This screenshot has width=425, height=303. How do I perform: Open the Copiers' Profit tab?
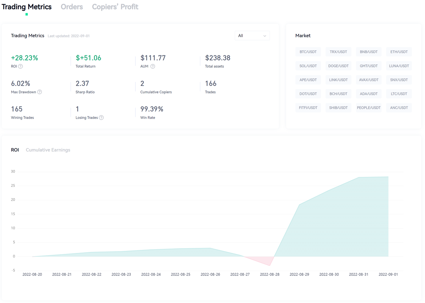115,7
